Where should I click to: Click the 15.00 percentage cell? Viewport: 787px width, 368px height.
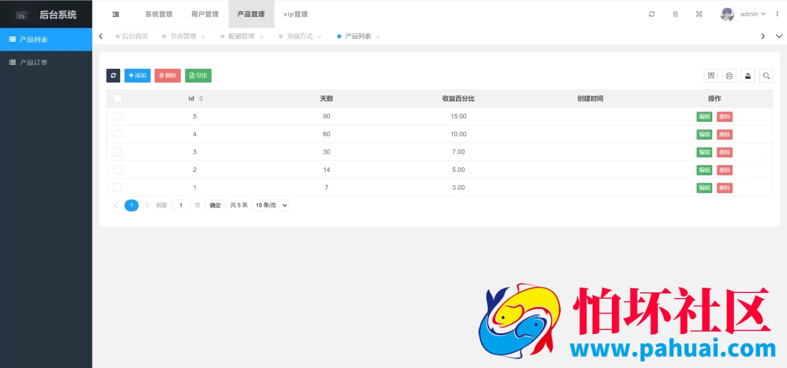coord(458,116)
